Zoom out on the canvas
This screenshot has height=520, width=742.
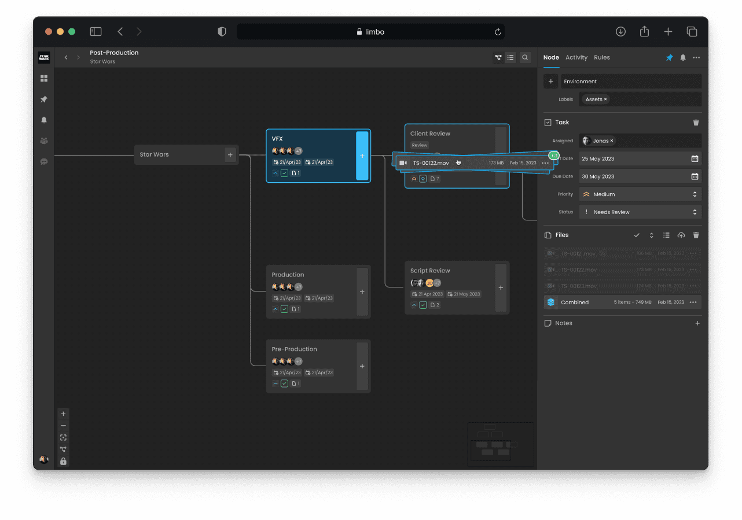63,426
